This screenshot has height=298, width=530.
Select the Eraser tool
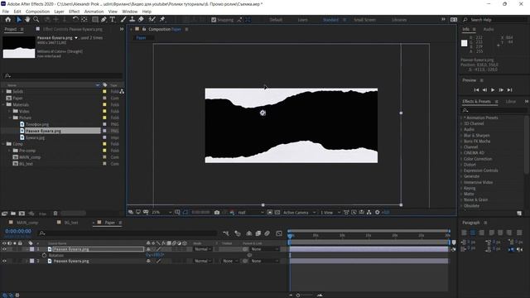(141, 20)
